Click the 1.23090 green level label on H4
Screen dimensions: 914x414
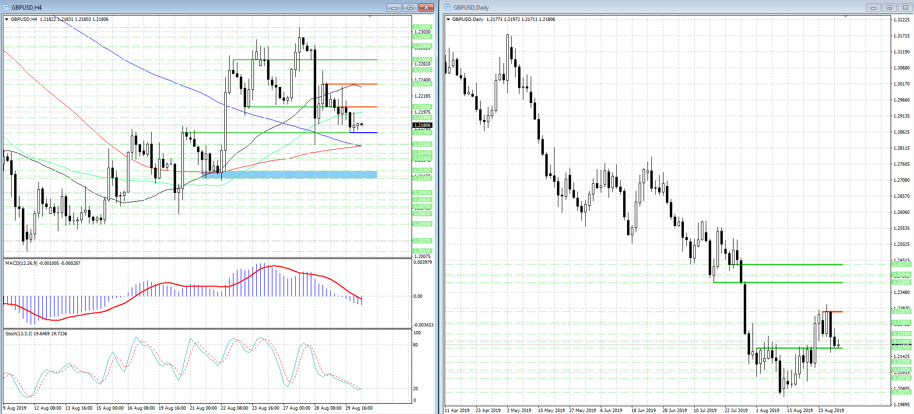pos(422,27)
